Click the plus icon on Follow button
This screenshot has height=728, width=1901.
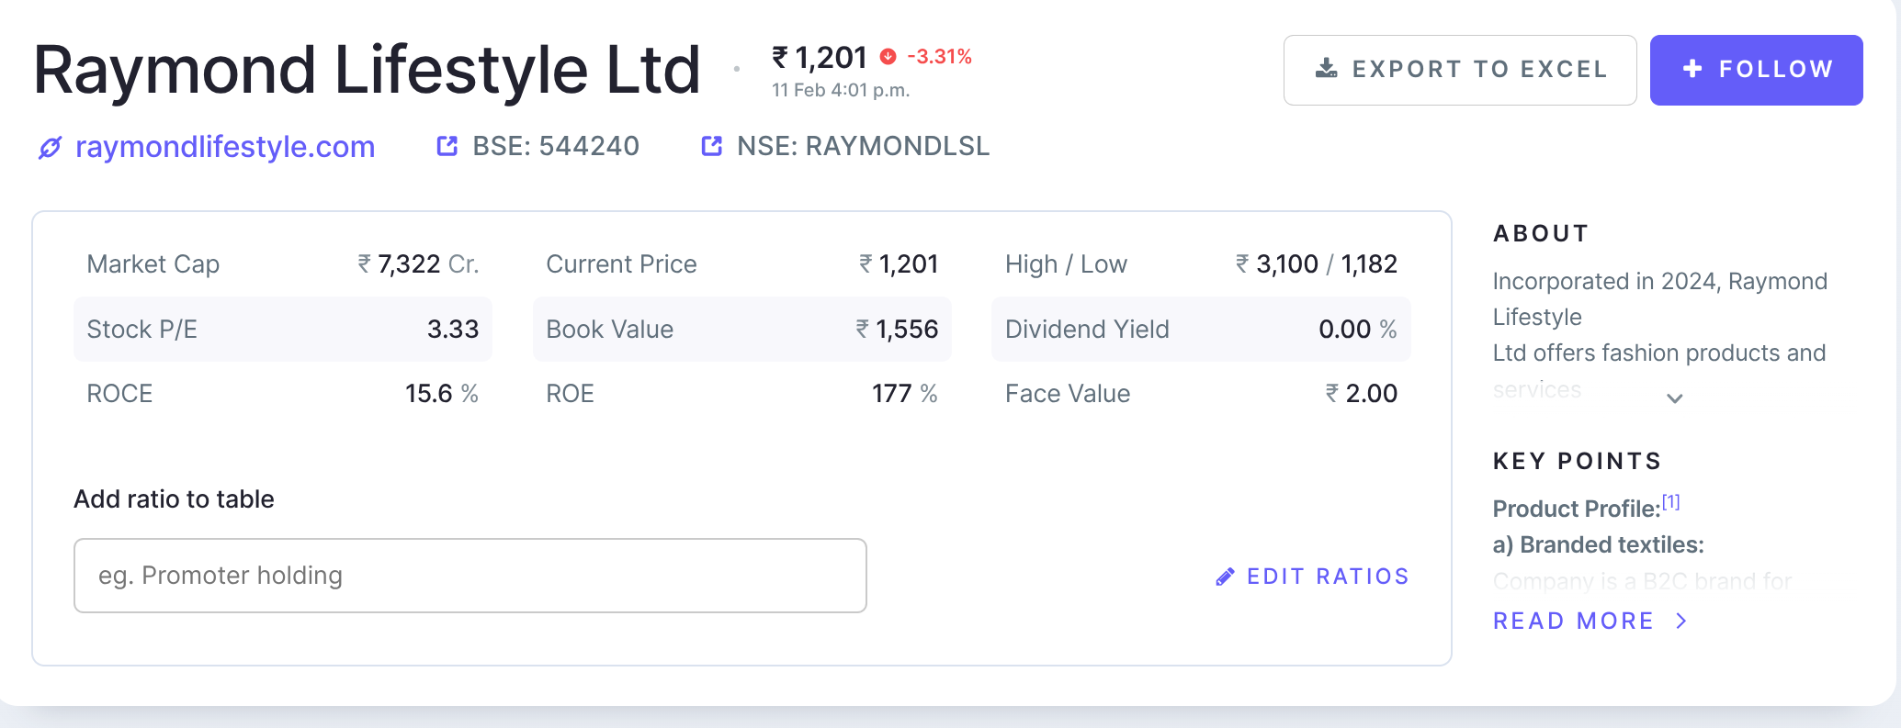[x=1692, y=69]
